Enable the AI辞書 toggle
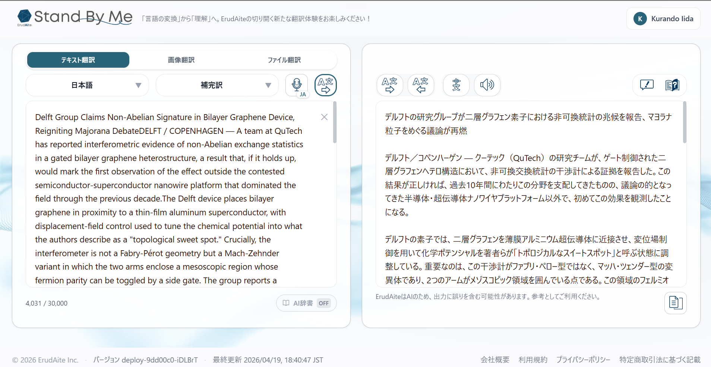 coord(306,303)
